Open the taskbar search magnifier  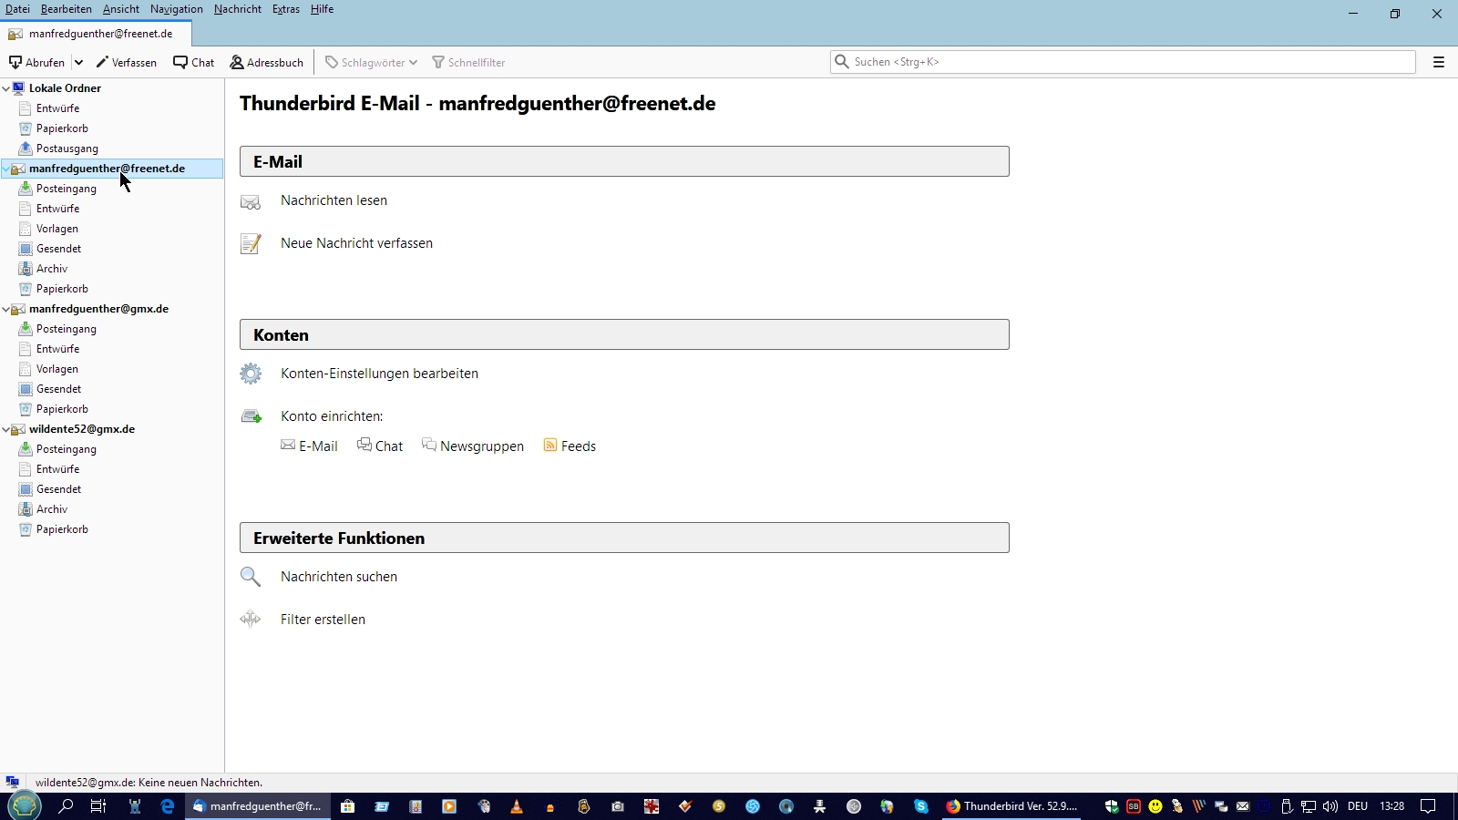66,806
